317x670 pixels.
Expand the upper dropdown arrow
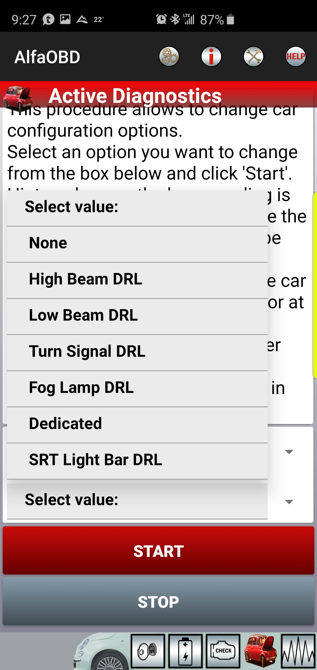(x=289, y=452)
